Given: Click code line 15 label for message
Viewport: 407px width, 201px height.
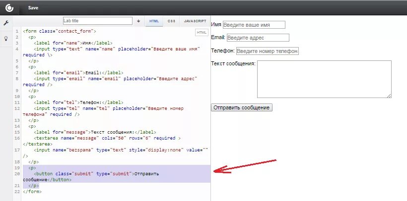Looking at the screenshot, I should [x=95, y=132].
